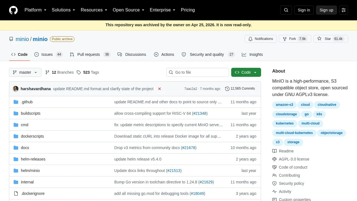Click the Sign in button
This screenshot has width=357, height=201.
click(x=304, y=10)
